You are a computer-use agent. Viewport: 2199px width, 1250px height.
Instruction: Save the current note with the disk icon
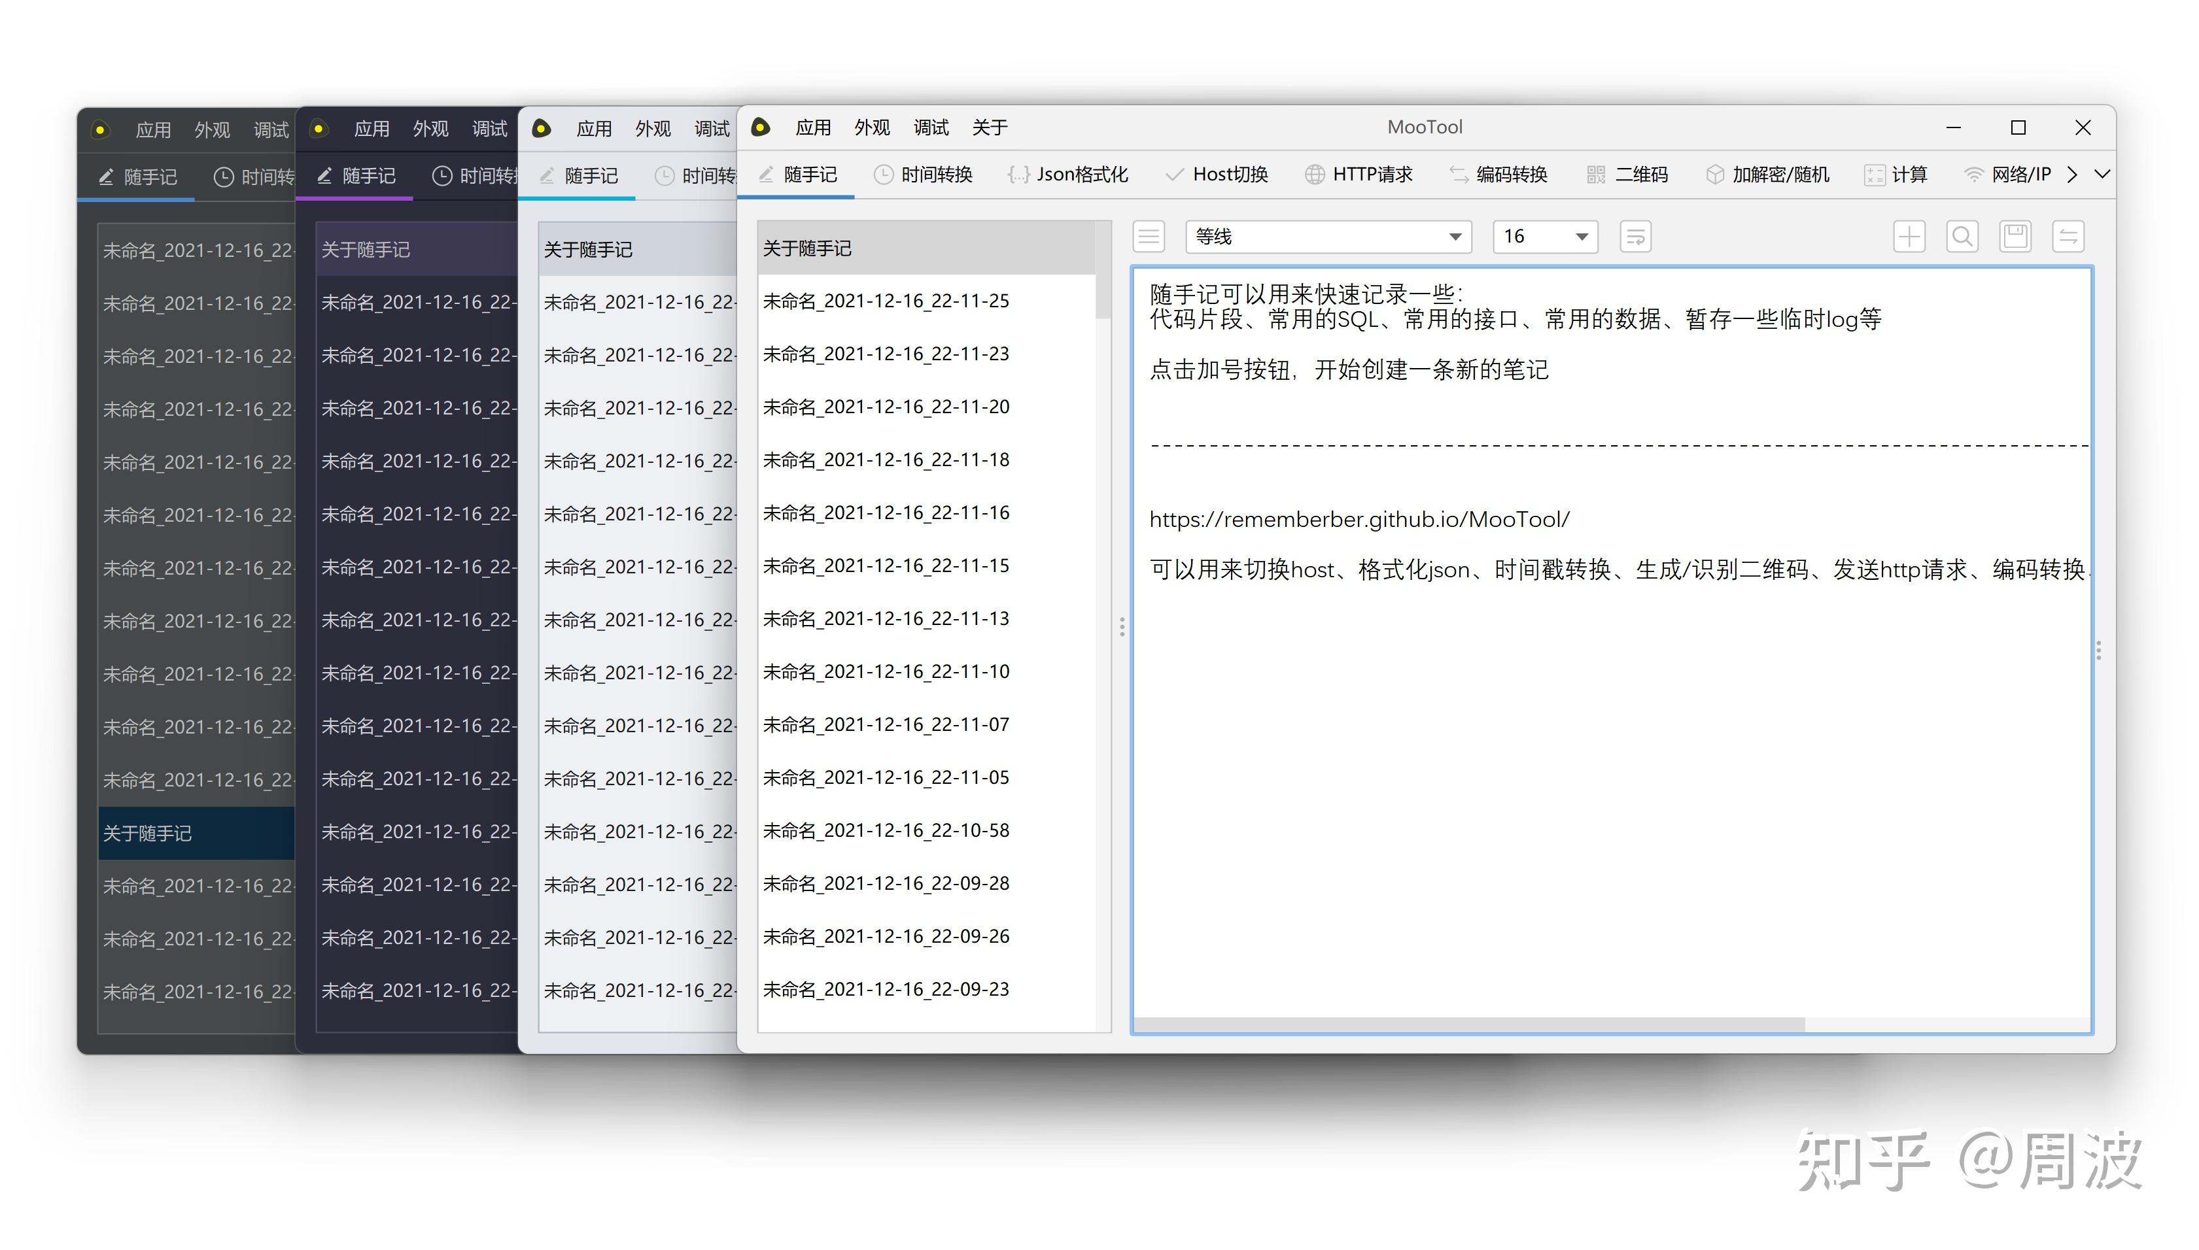tap(2015, 236)
